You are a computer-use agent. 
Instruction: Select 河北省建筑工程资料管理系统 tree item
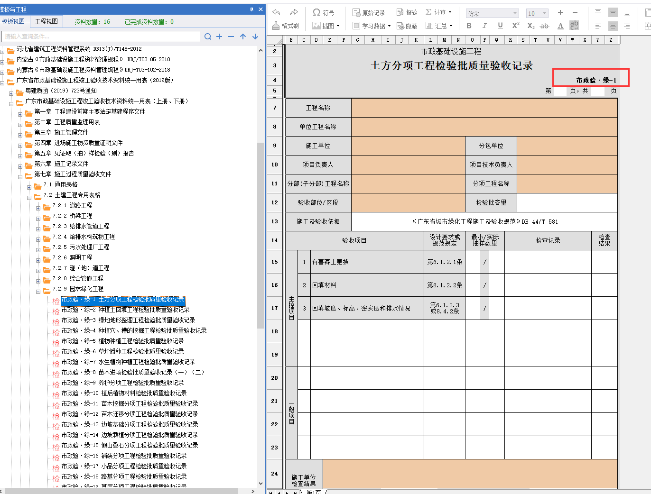tap(79, 49)
